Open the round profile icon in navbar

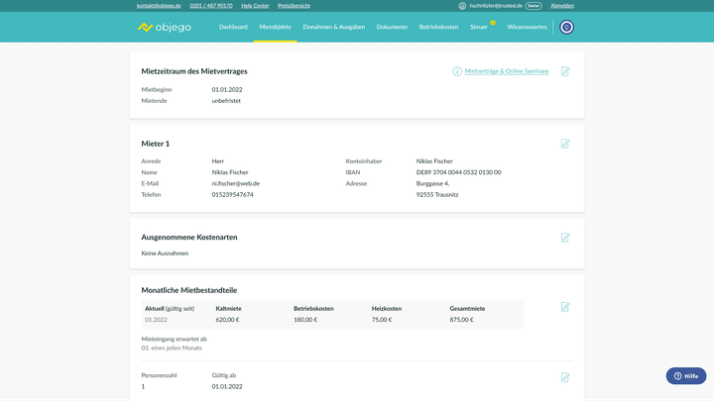tap(567, 27)
